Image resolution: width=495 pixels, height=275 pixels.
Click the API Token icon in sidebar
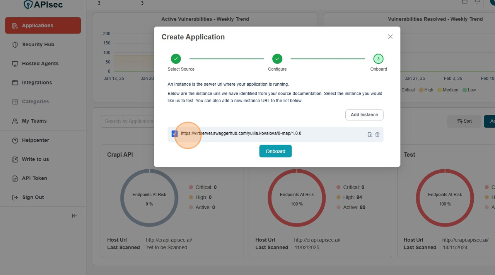click(x=15, y=178)
